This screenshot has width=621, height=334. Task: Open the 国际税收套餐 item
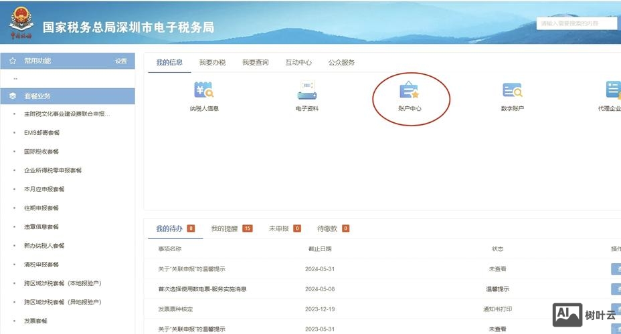[41, 152]
